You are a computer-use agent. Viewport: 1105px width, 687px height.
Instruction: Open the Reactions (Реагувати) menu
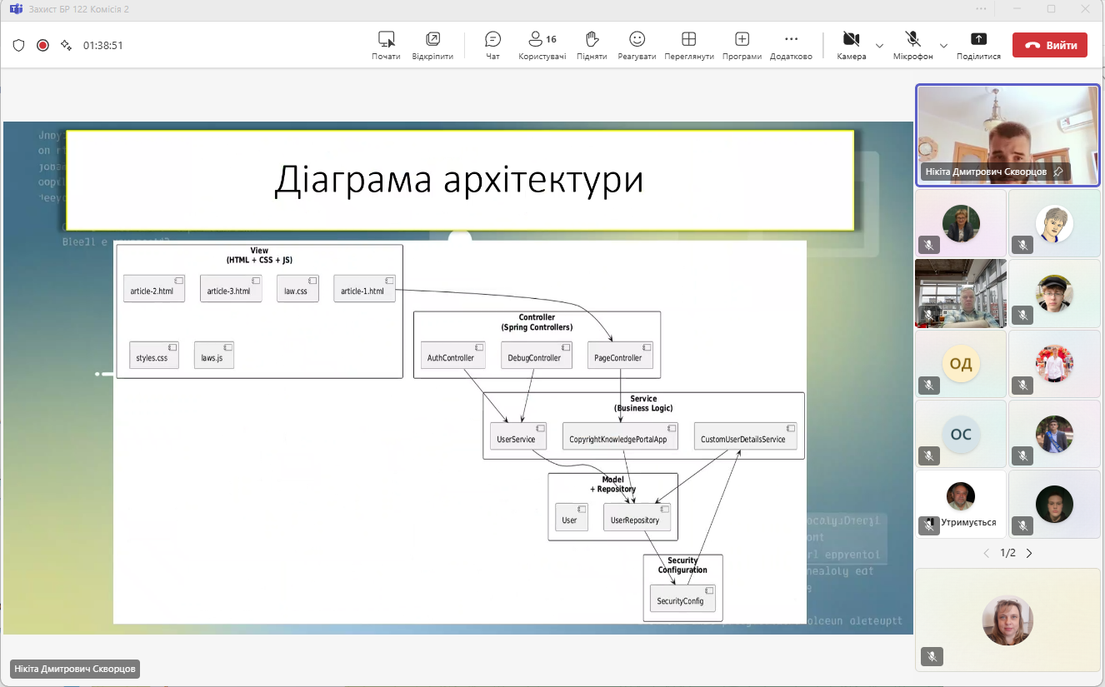click(637, 45)
